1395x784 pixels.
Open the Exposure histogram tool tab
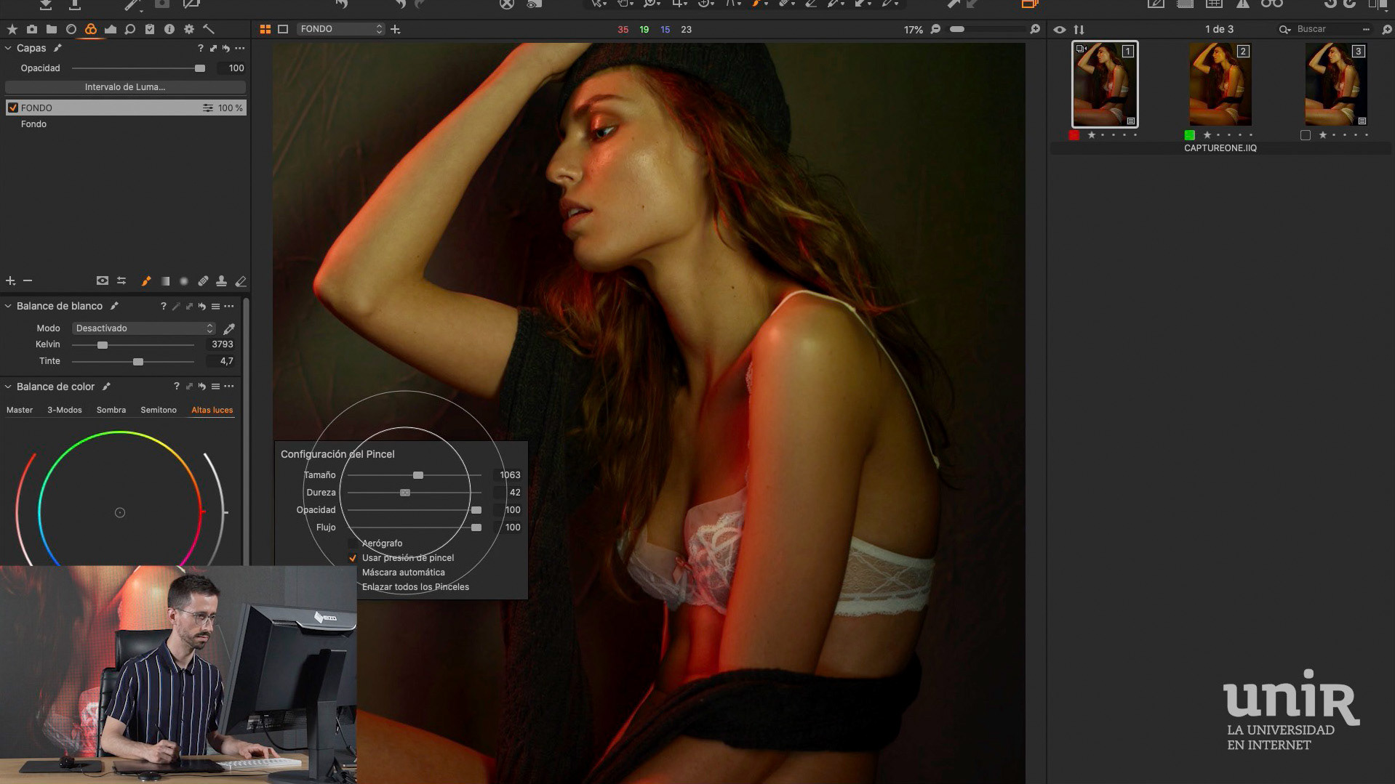pyautogui.click(x=111, y=29)
